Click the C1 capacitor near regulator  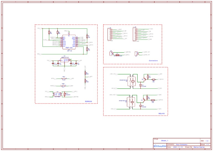(x=54, y=64)
